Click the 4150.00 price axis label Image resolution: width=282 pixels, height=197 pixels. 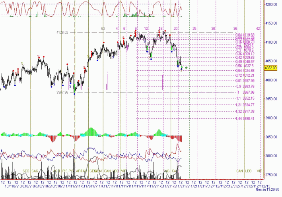coord(271,23)
